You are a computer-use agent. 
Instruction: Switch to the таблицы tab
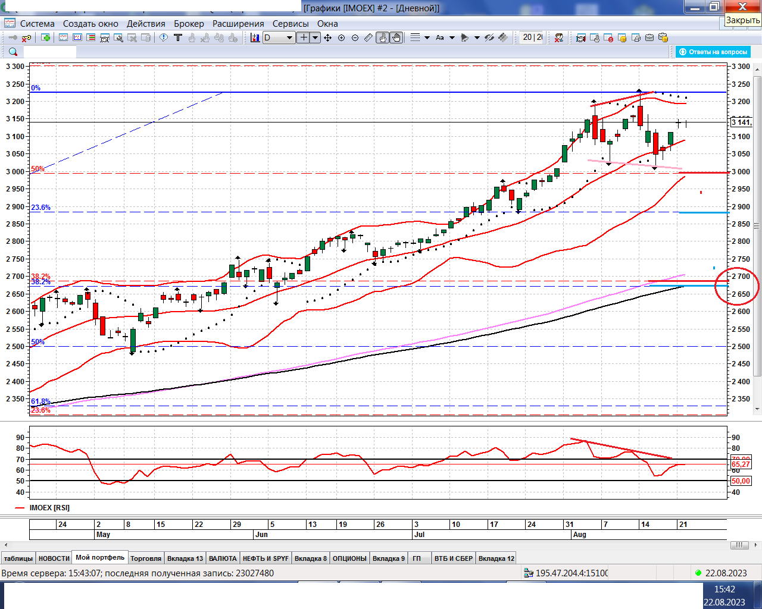tap(18, 558)
